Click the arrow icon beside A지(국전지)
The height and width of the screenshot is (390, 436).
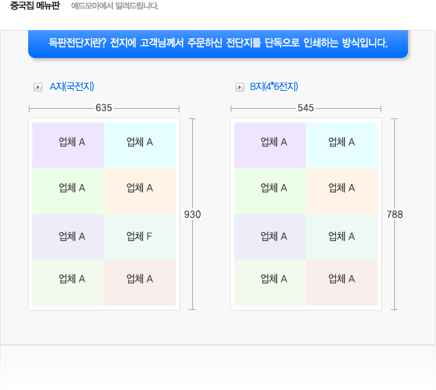coord(38,87)
